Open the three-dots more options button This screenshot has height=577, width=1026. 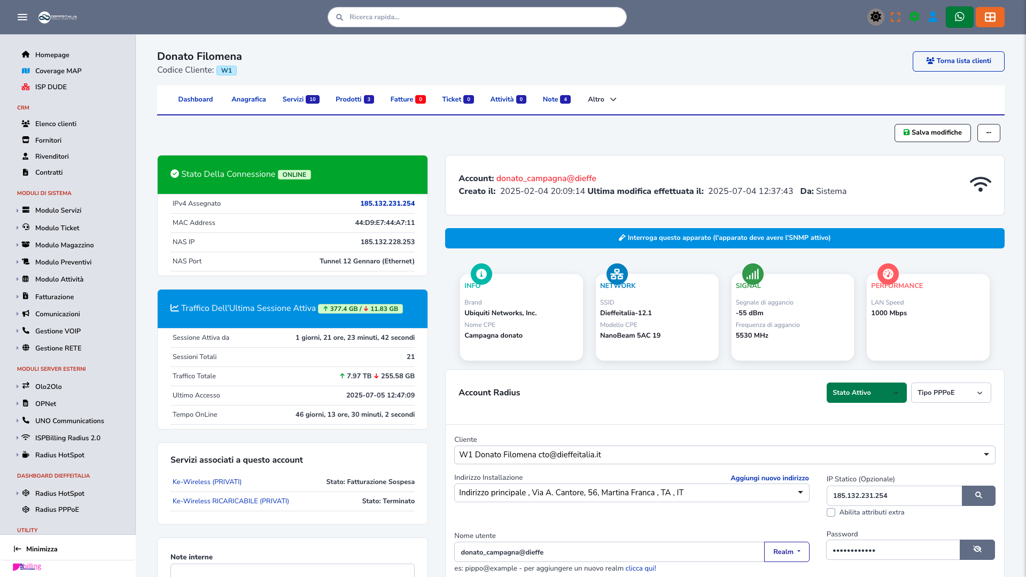(989, 132)
